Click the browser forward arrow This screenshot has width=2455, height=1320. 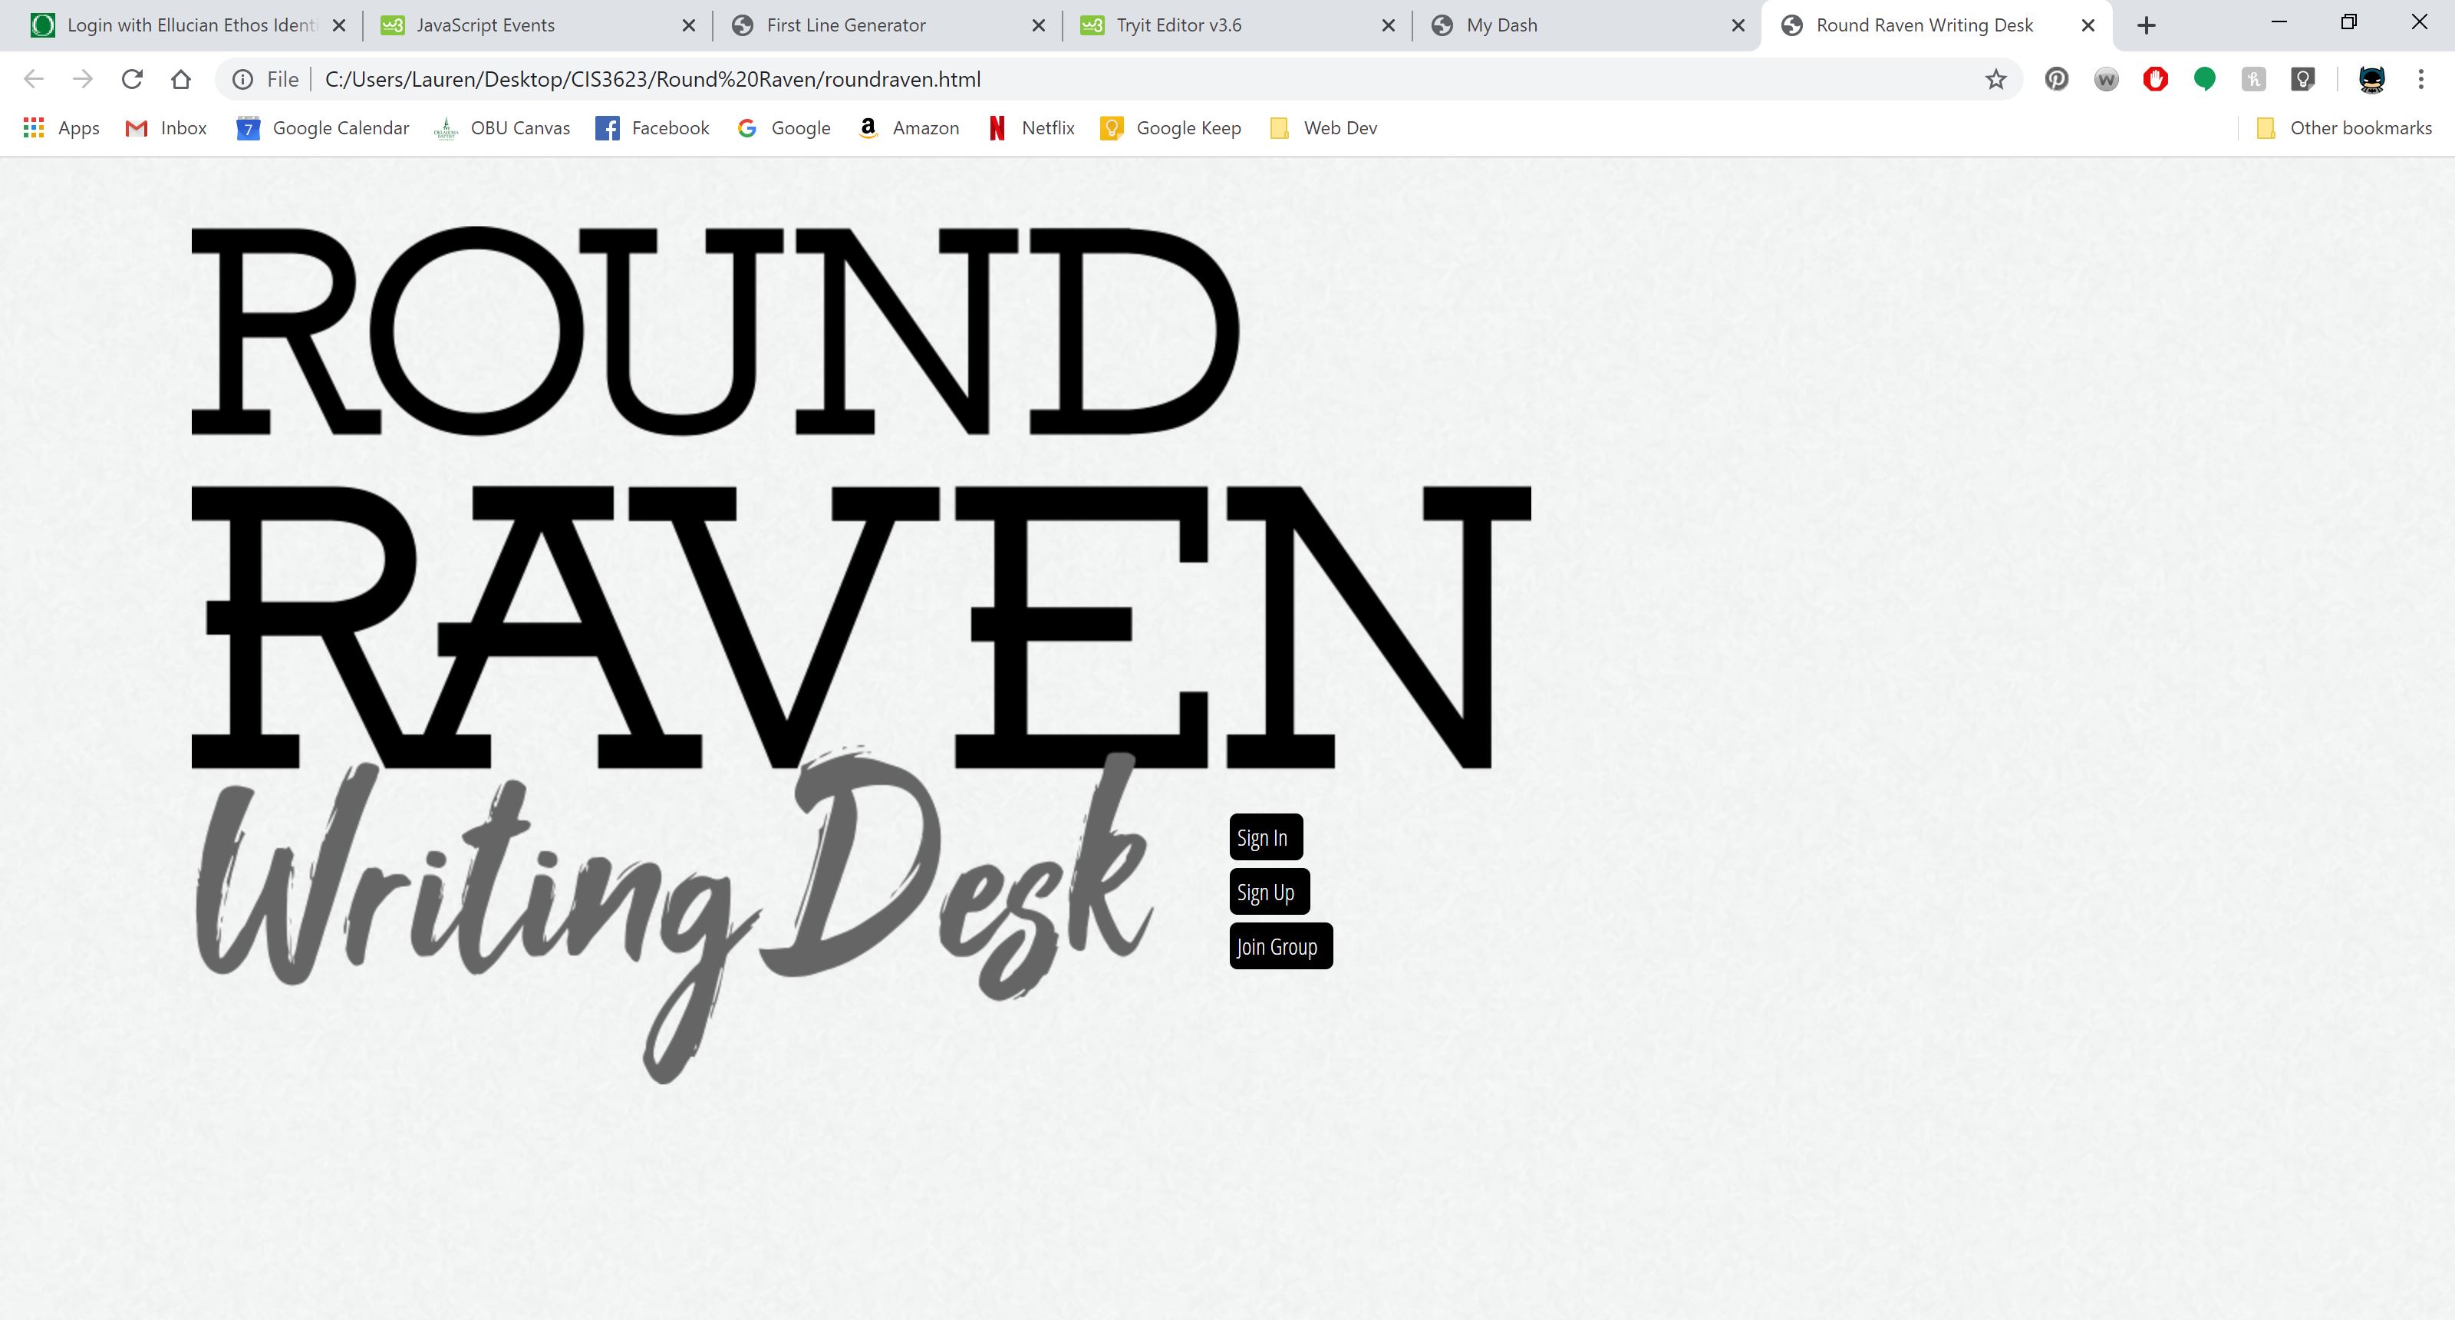(x=83, y=79)
